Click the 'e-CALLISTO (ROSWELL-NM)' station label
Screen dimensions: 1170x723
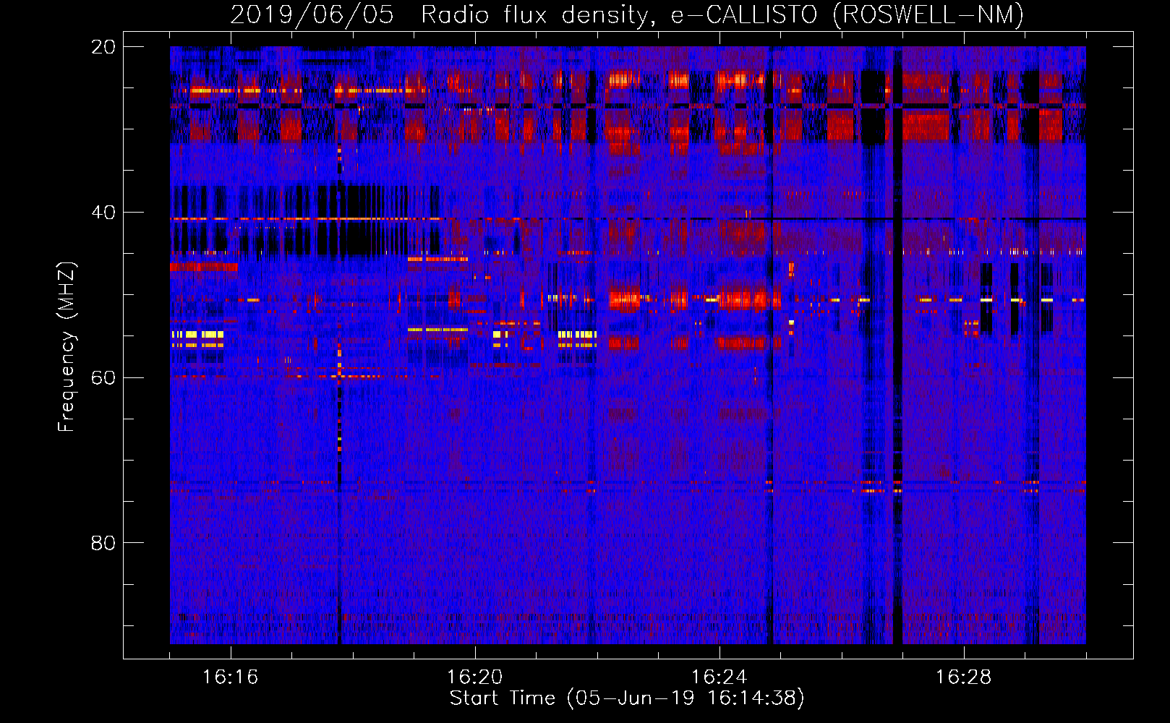point(847,14)
